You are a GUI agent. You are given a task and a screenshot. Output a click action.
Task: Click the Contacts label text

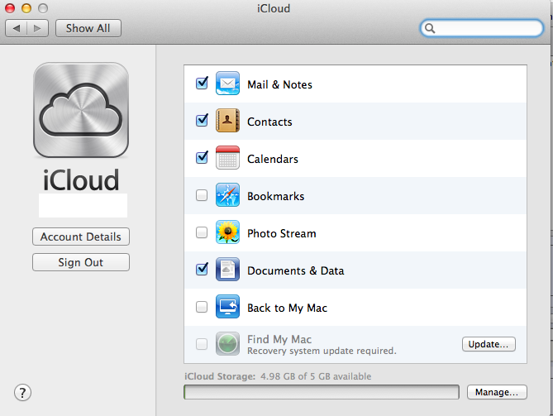(269, 122)
